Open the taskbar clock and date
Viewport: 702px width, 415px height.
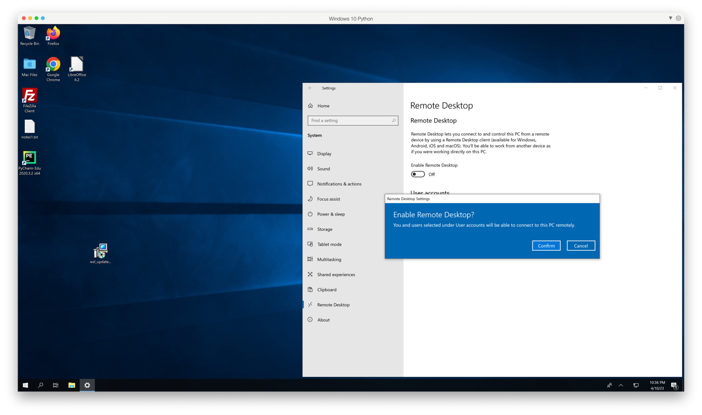pyautogui.click(x=657, y=385)
